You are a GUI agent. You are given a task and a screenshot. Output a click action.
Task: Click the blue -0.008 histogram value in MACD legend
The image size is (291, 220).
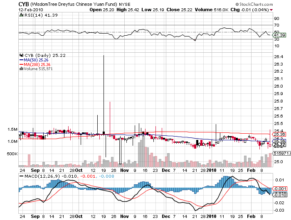tap(106, 176)
